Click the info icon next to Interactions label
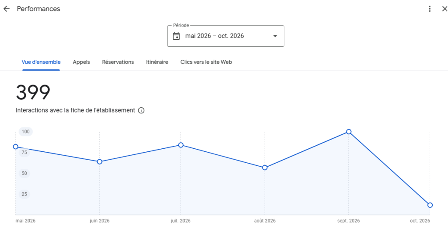The image size is (448, 236). coord(141,110)
